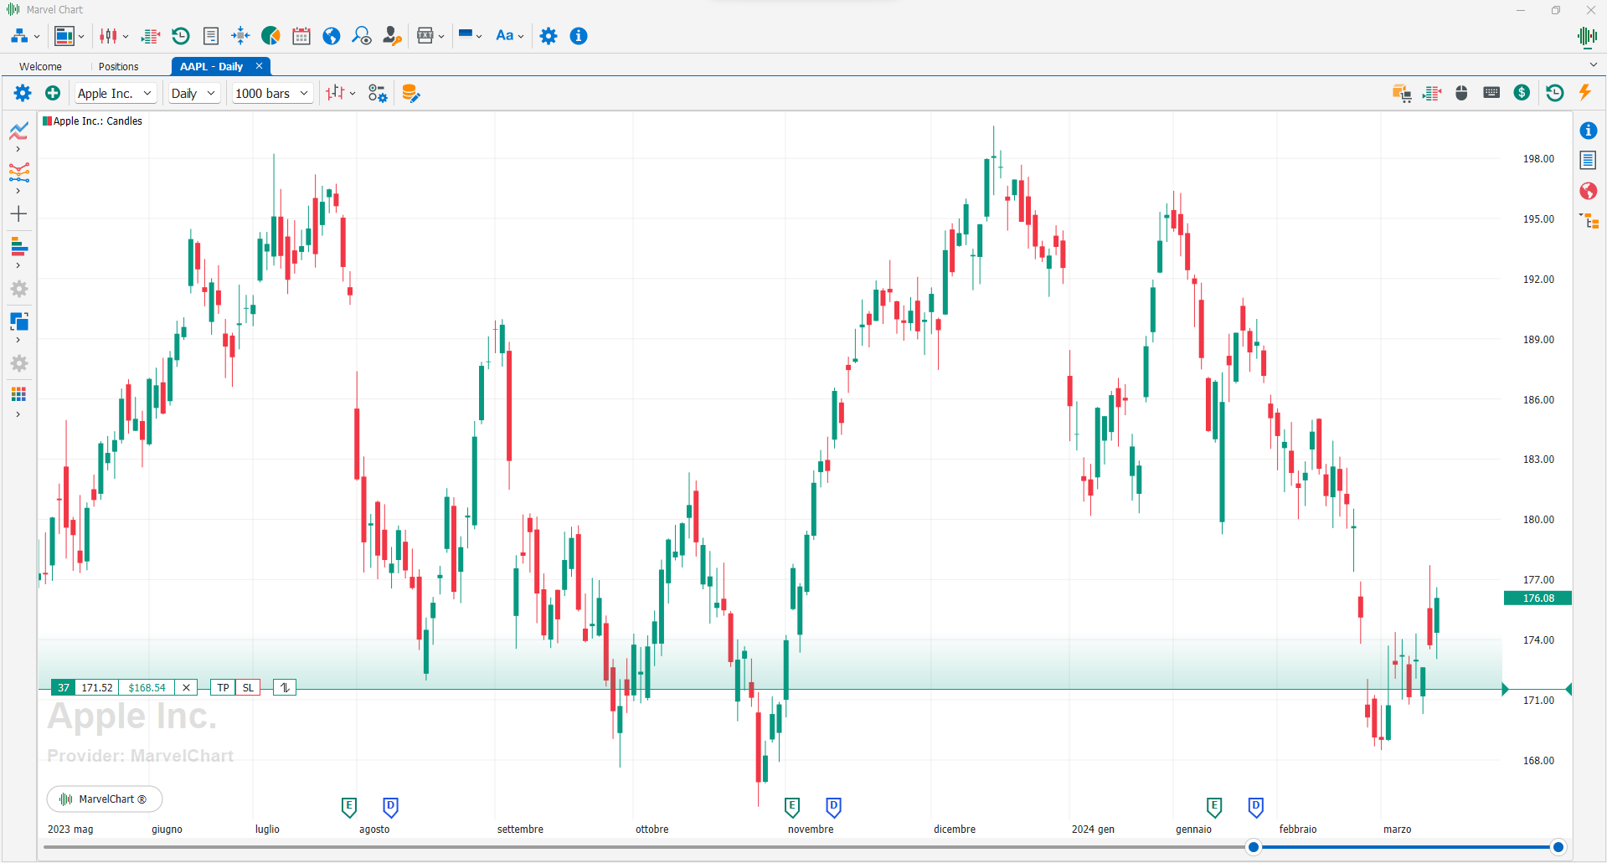Select the AAPL - Daily tab
This screenshot has height=863, width=1607.
pyautogui.click(x=212, y=67)
